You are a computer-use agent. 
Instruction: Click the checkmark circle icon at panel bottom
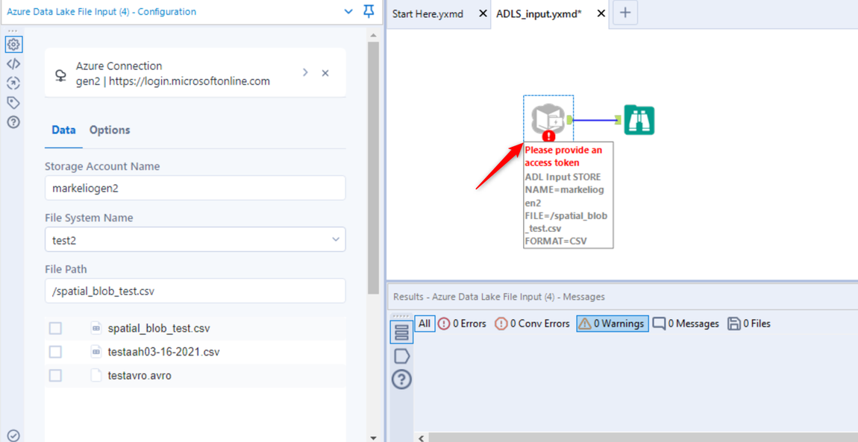pyautogui.click(x=13, y=435)
